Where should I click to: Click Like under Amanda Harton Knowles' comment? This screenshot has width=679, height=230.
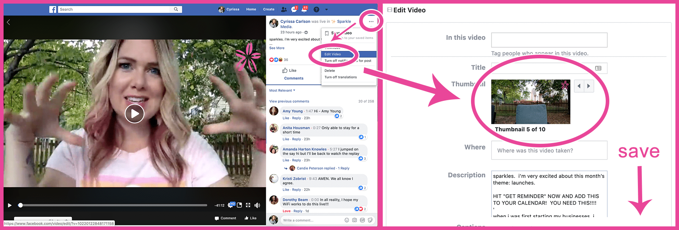coord(286,160)
